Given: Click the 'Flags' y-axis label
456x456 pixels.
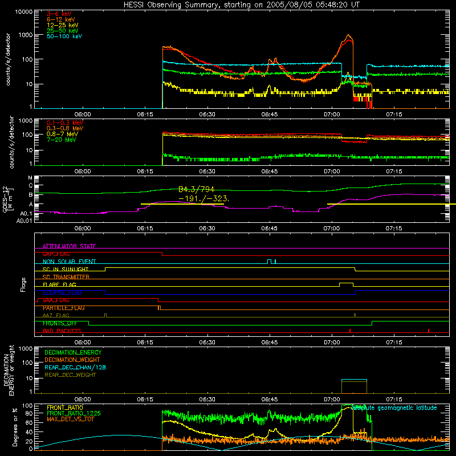Looking at the screenshot, I should [x=23, y=284].
